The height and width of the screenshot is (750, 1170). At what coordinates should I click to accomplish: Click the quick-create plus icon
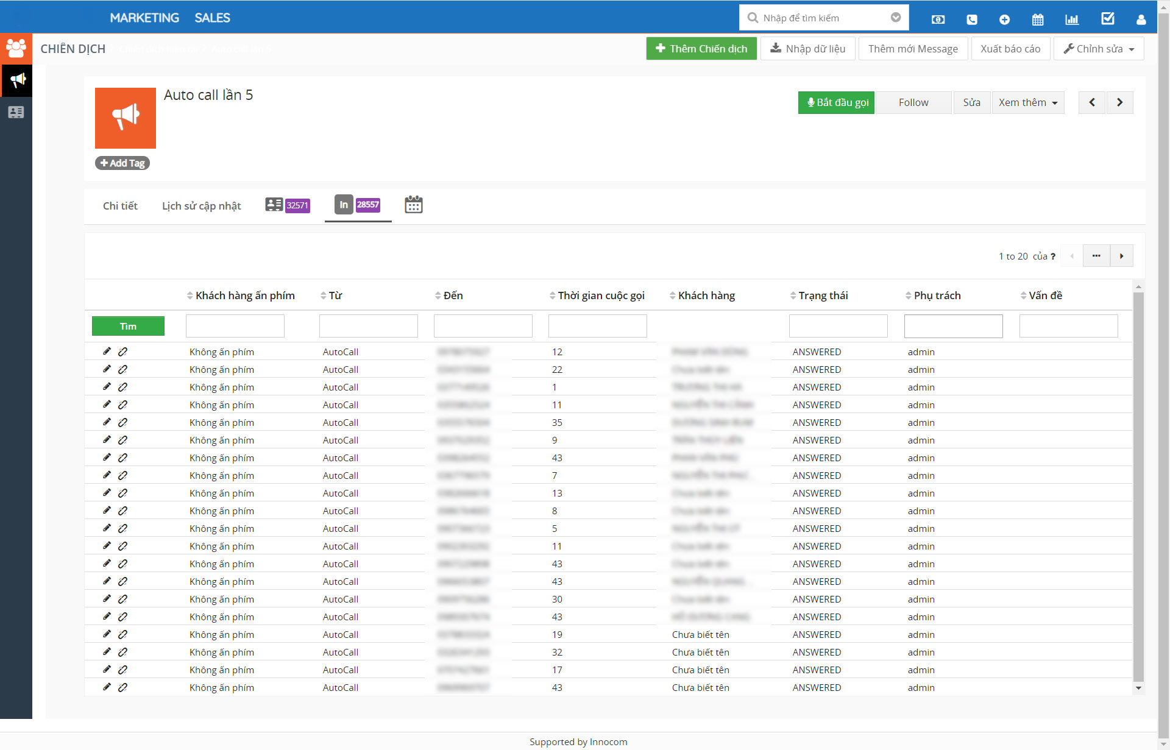(x=1005, y=19)
